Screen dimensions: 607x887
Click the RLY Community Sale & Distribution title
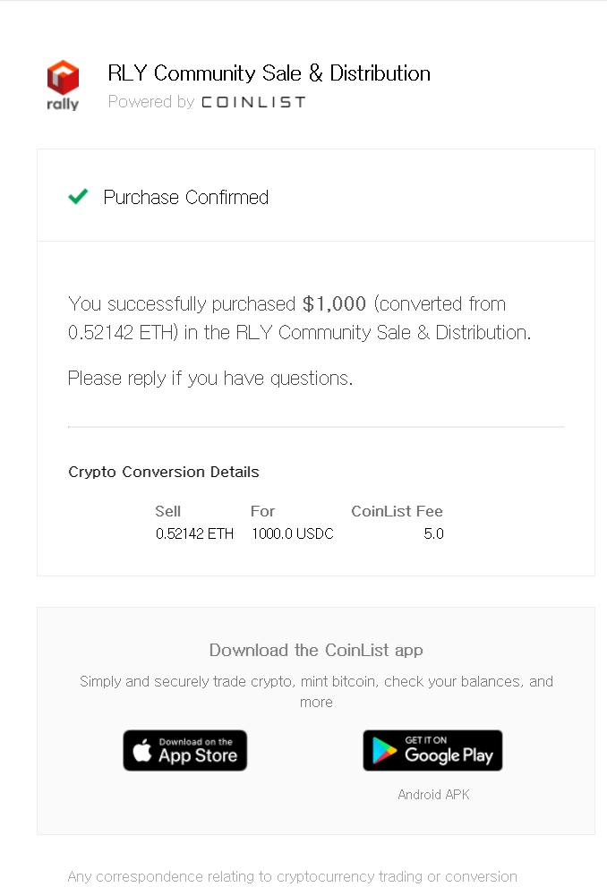[269, 73]
